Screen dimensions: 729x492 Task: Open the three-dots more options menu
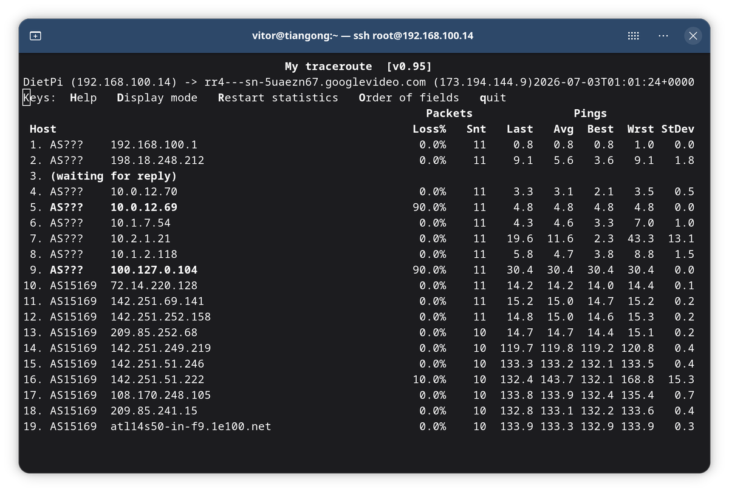click(x=663, y=36)
